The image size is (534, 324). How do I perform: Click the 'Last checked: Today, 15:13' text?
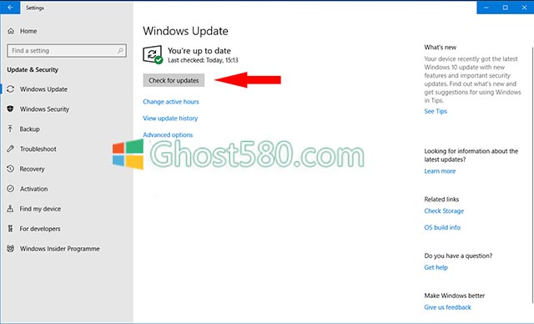click(x=203, y=60)
